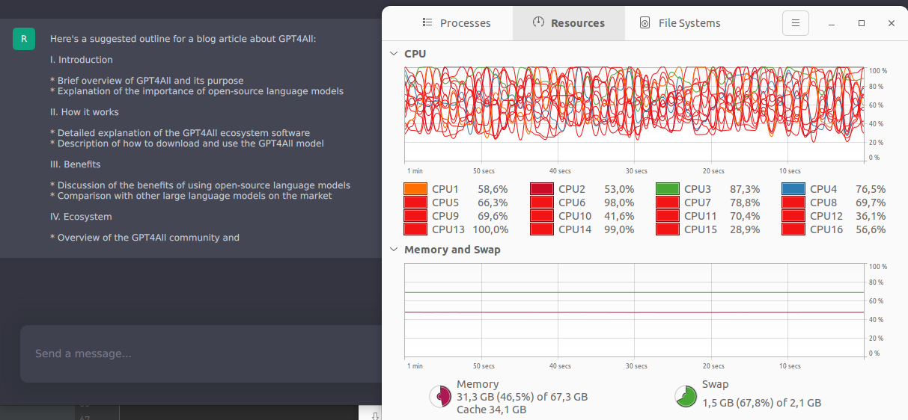Click the CPU13 100,0% value
The width and height of the screenshot is (908, 420).
(x=490, y=229)
